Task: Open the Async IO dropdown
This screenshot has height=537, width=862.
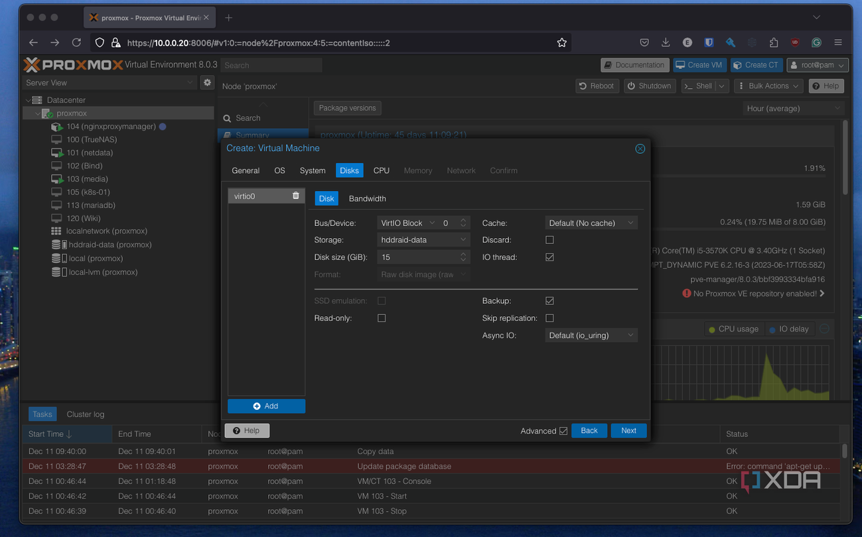Action: coord(591,335)
